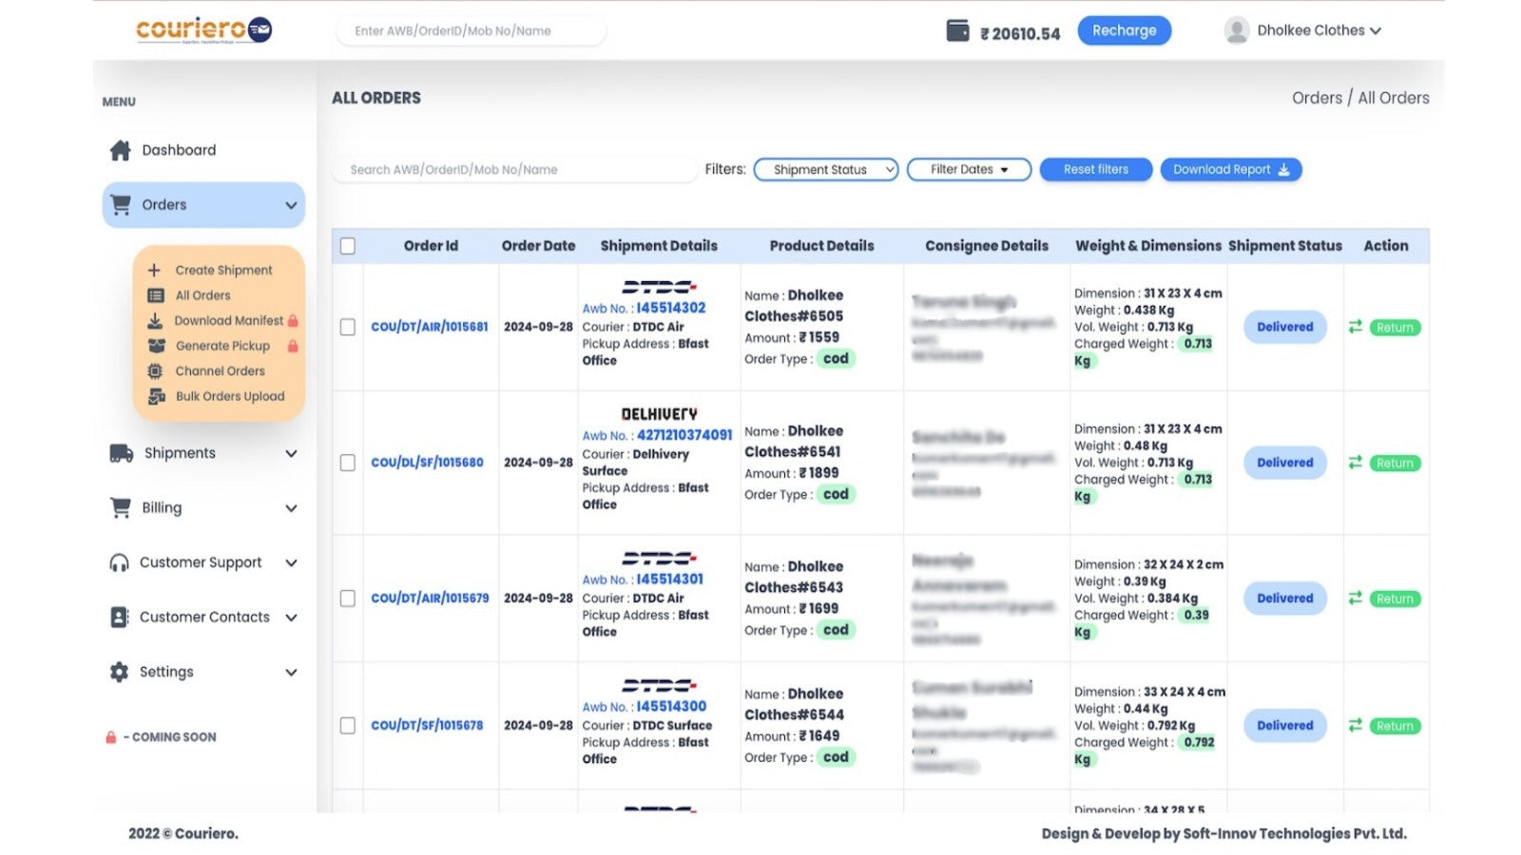Select the Download Manifest icon
1521x855 pixels.
coord(154,320)
